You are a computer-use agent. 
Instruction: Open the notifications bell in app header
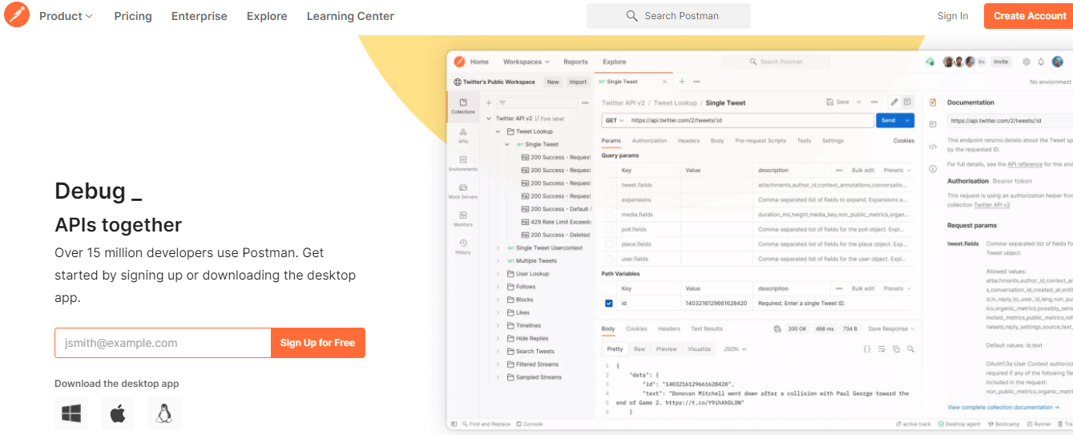tap(1041, 62)
